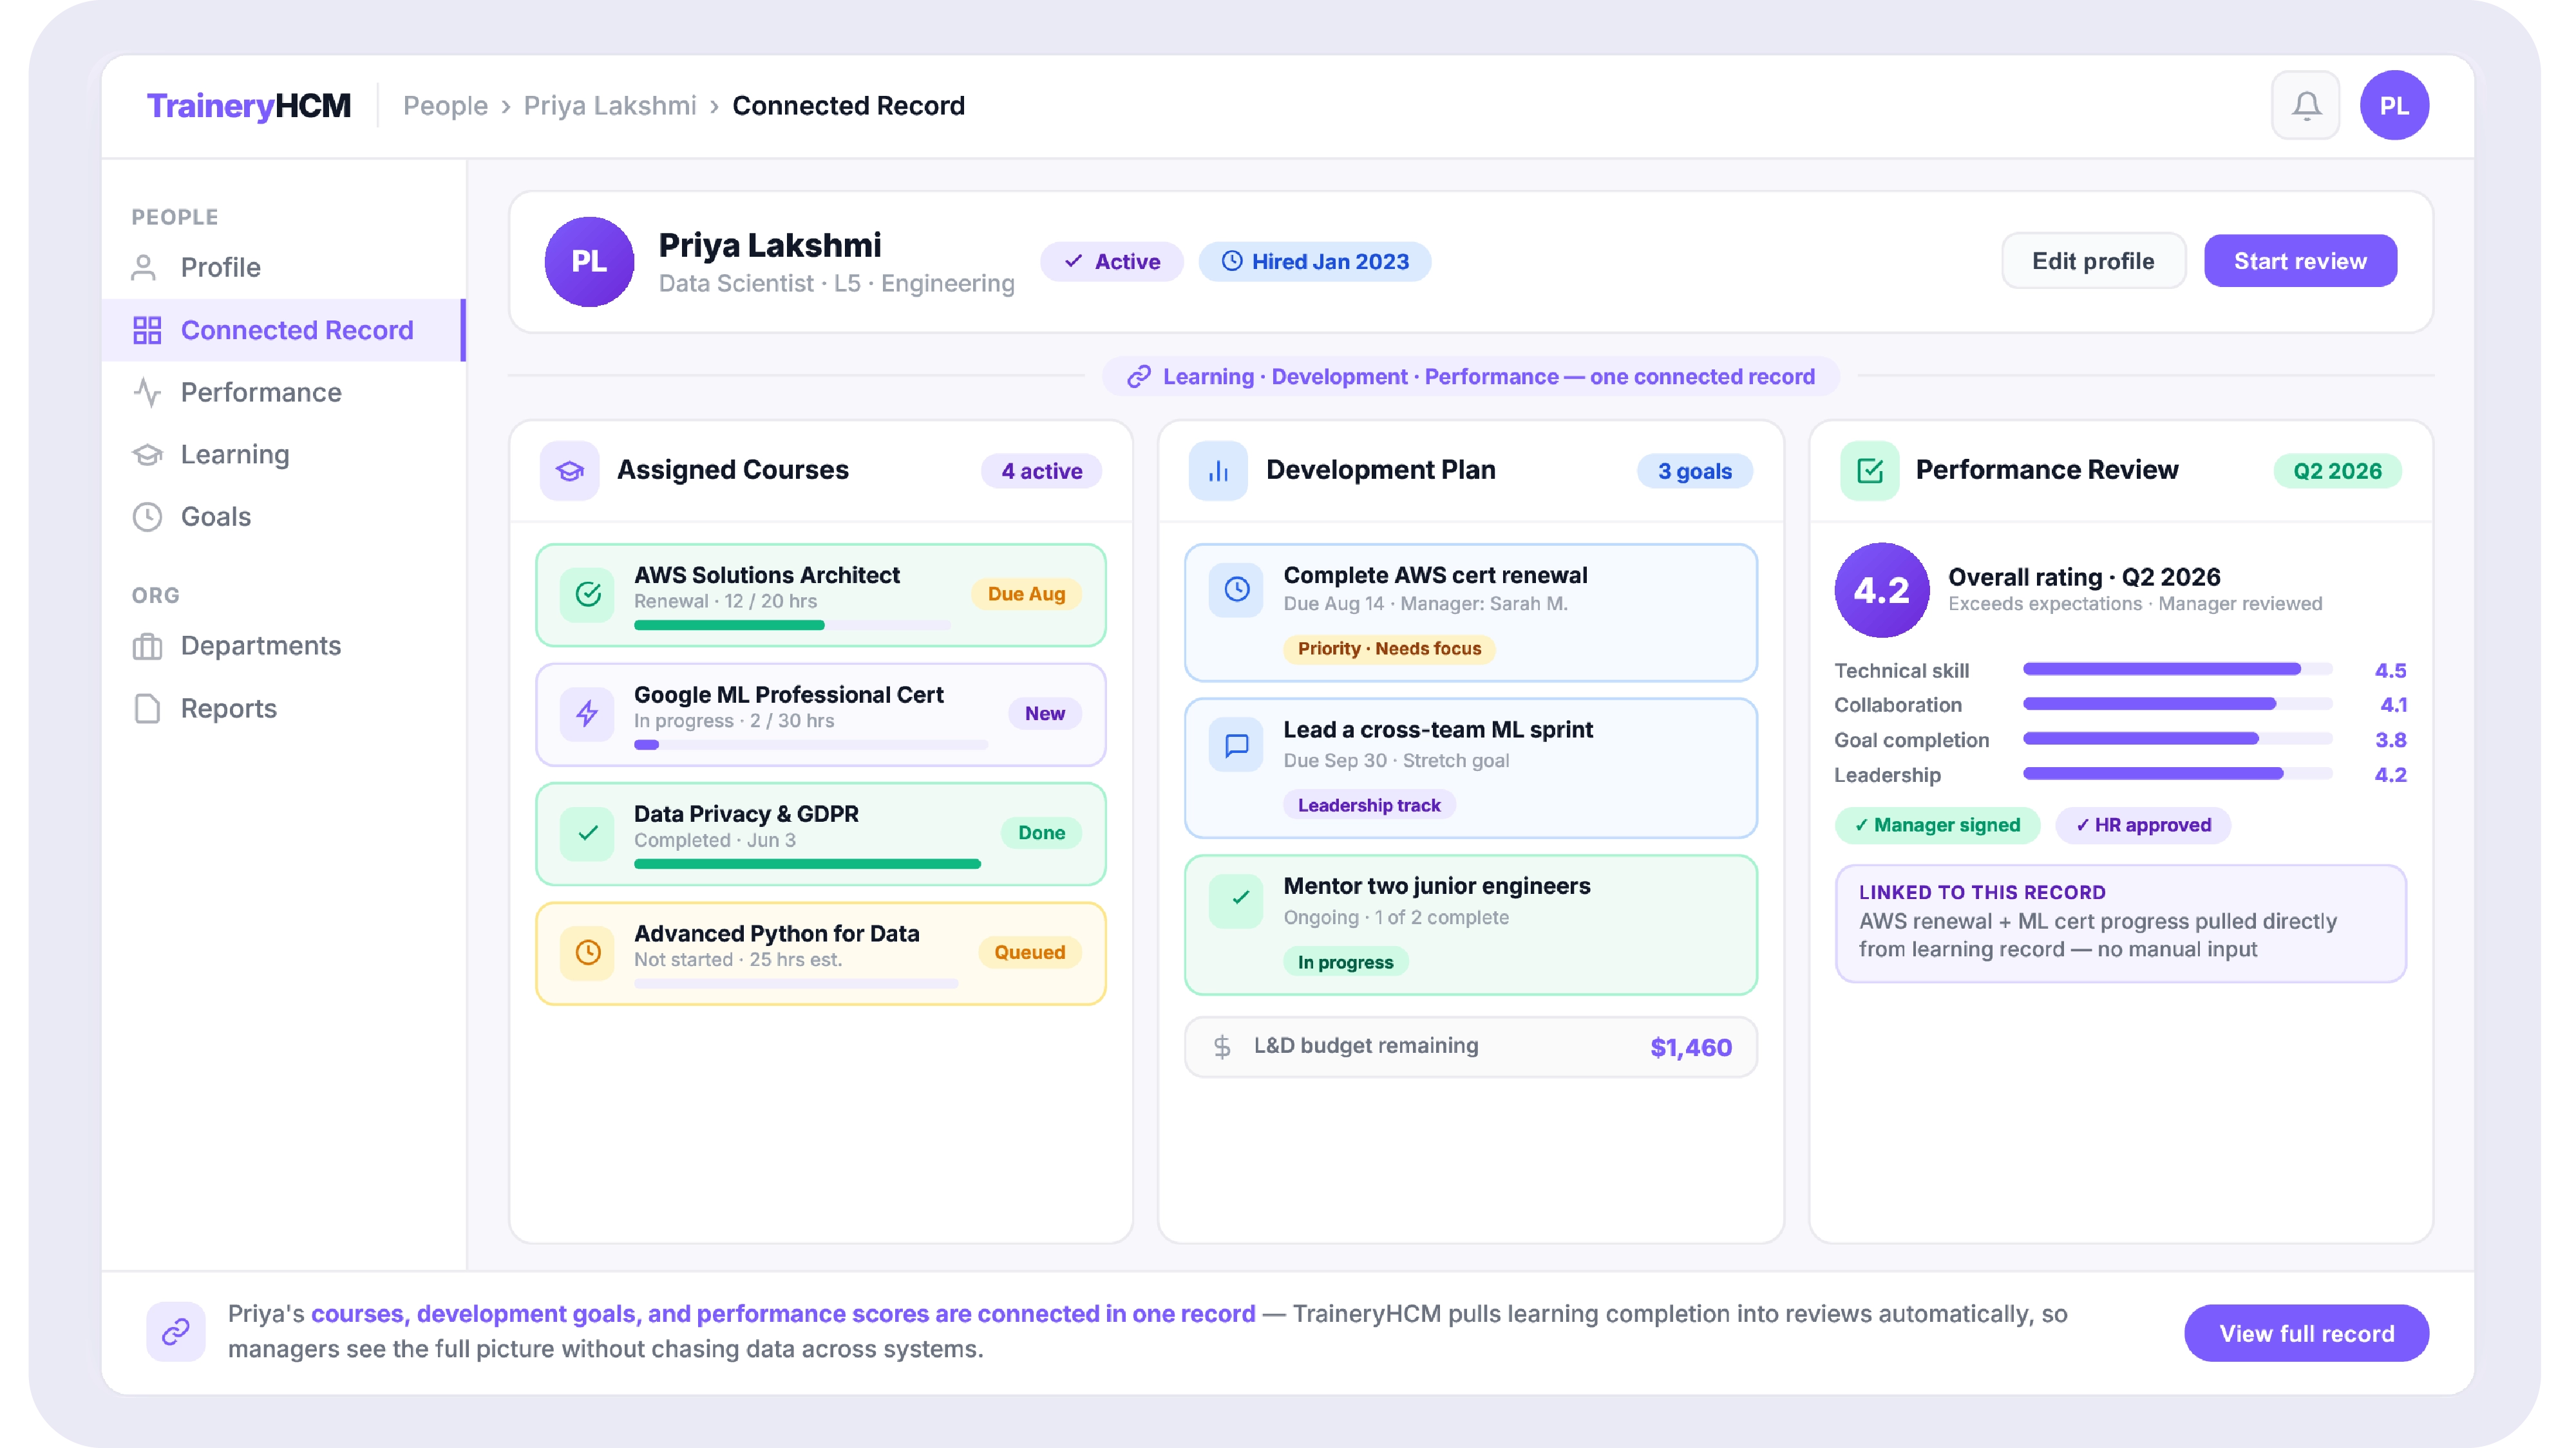Viewport: 2576px width, 1448px height.
Task: Click the HR approved badge
Action: (2143, 826)
